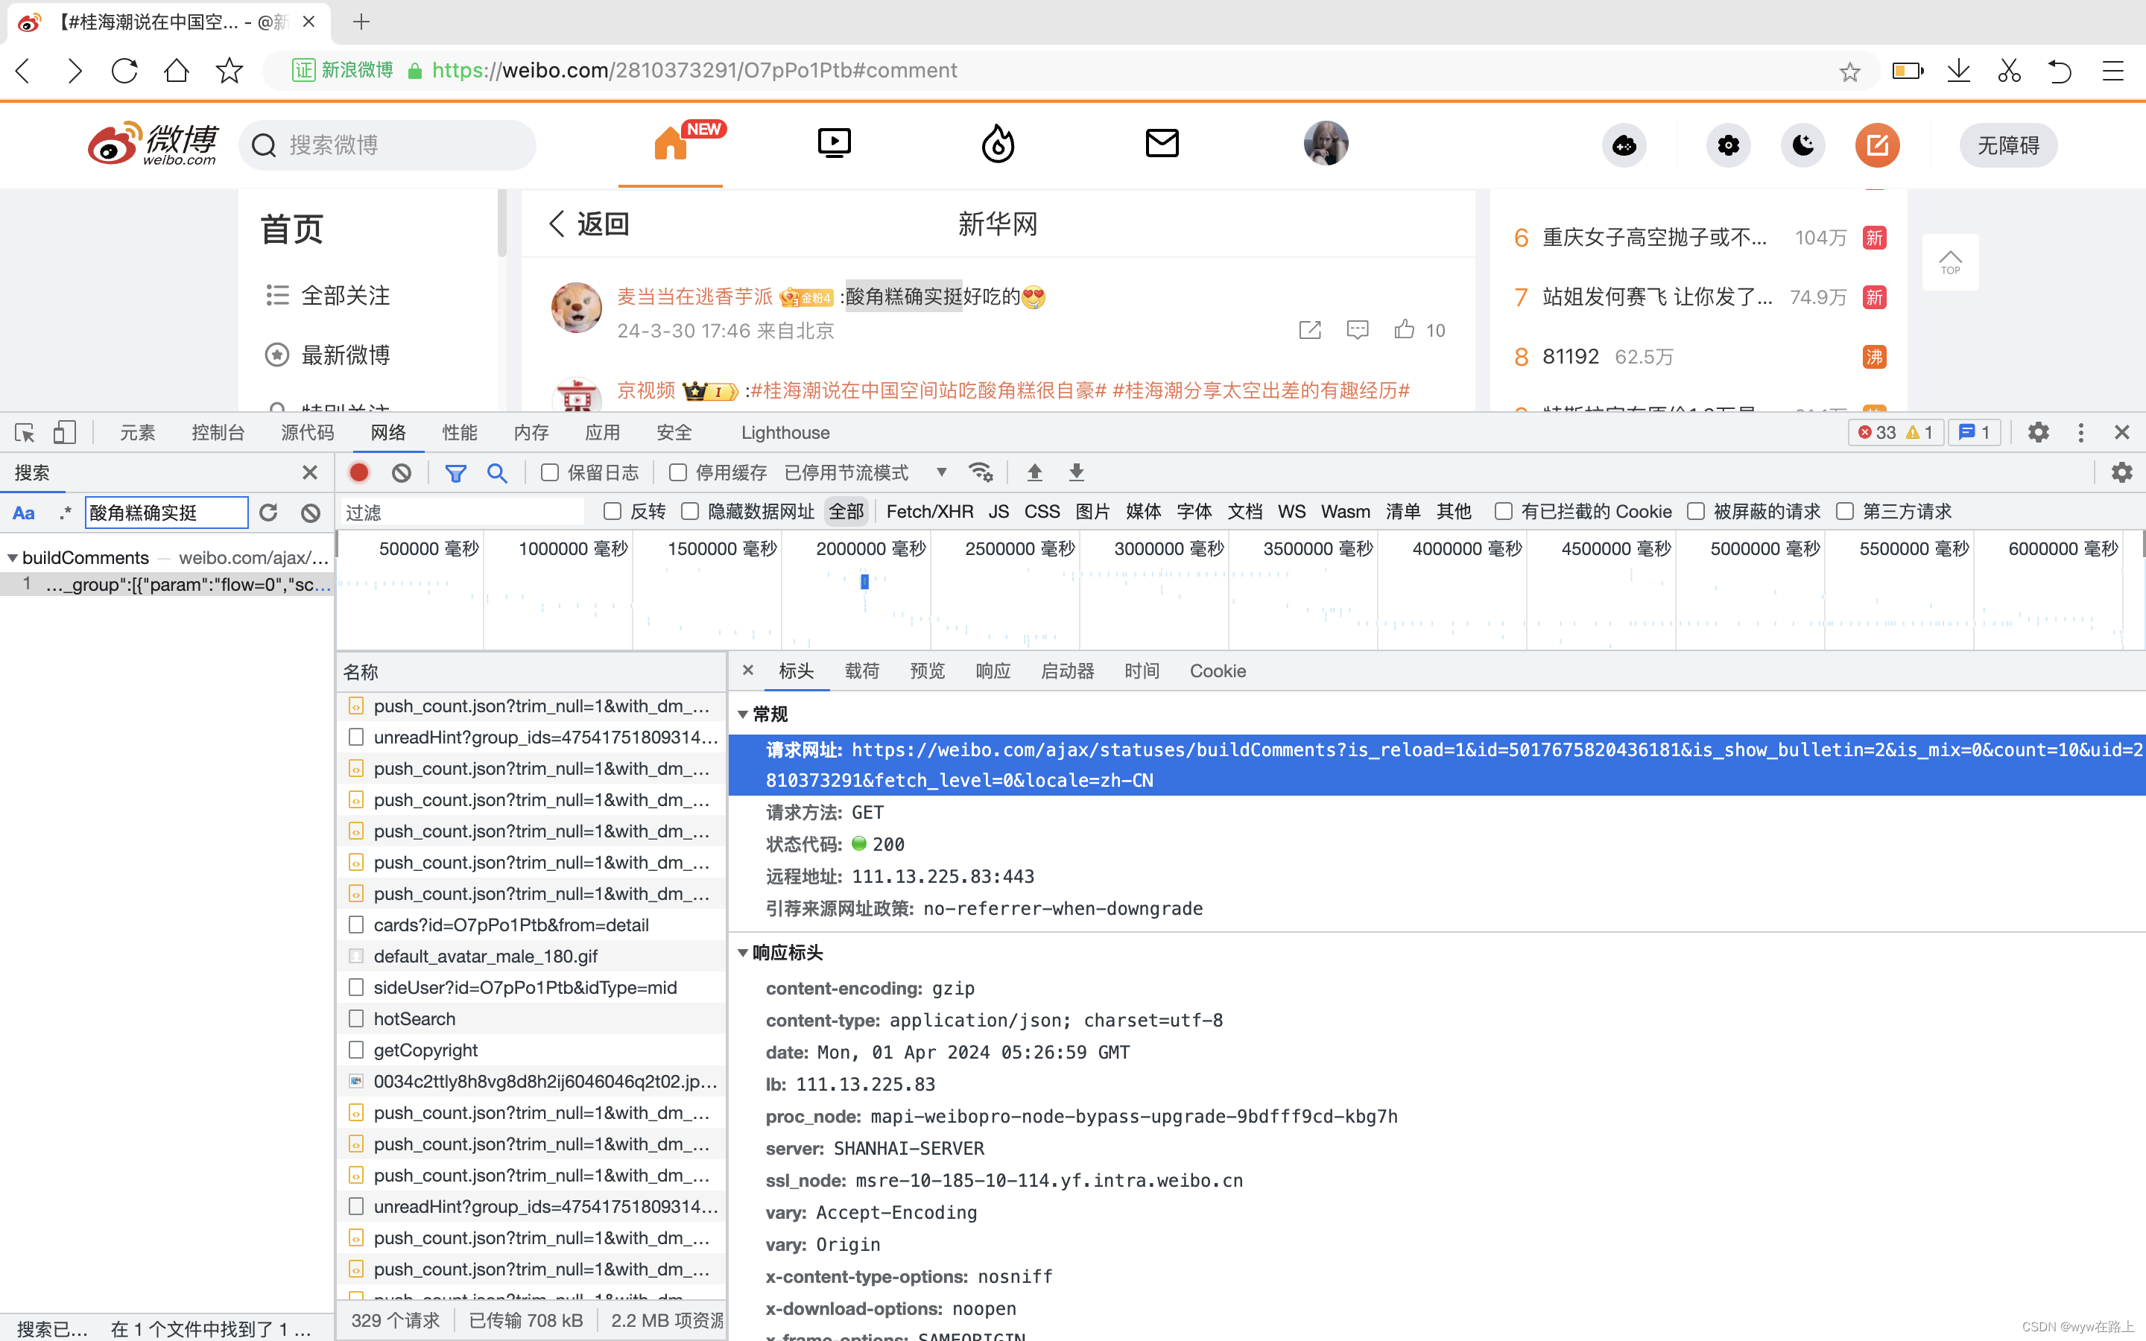Filter requests by Fetch/XHR
This screenshot has width=2146, height=1341.
929,512
